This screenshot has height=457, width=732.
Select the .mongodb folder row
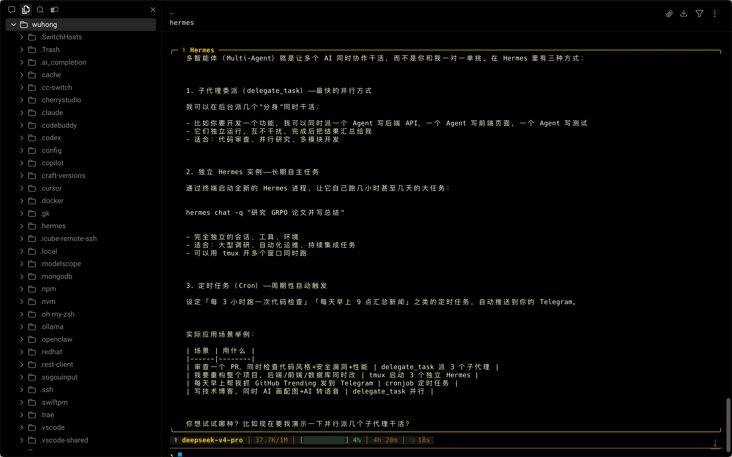[81, 276]
